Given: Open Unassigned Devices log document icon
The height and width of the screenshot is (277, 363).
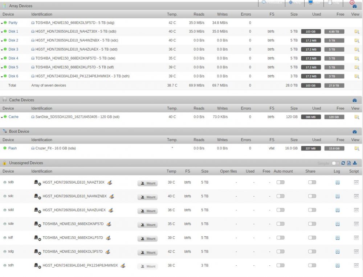Looking at the screenshot, I should tap(349, 163).
